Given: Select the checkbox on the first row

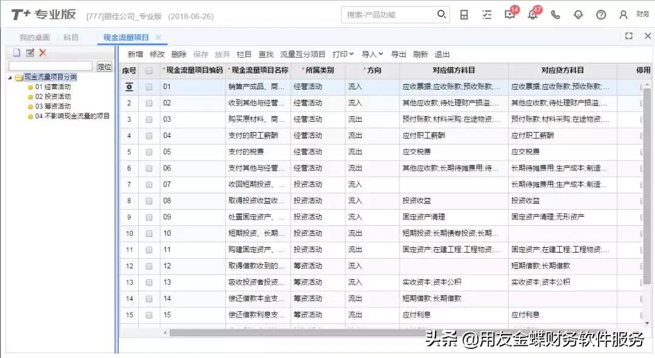Looking at the screenshot, I should coord(149,86).
